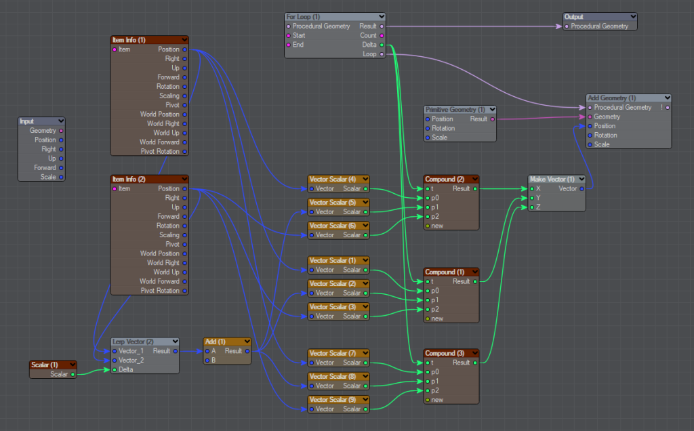Click Lerp Vector (2) Delta input socket
Screen dimensions: 694x431
point(115,370)
